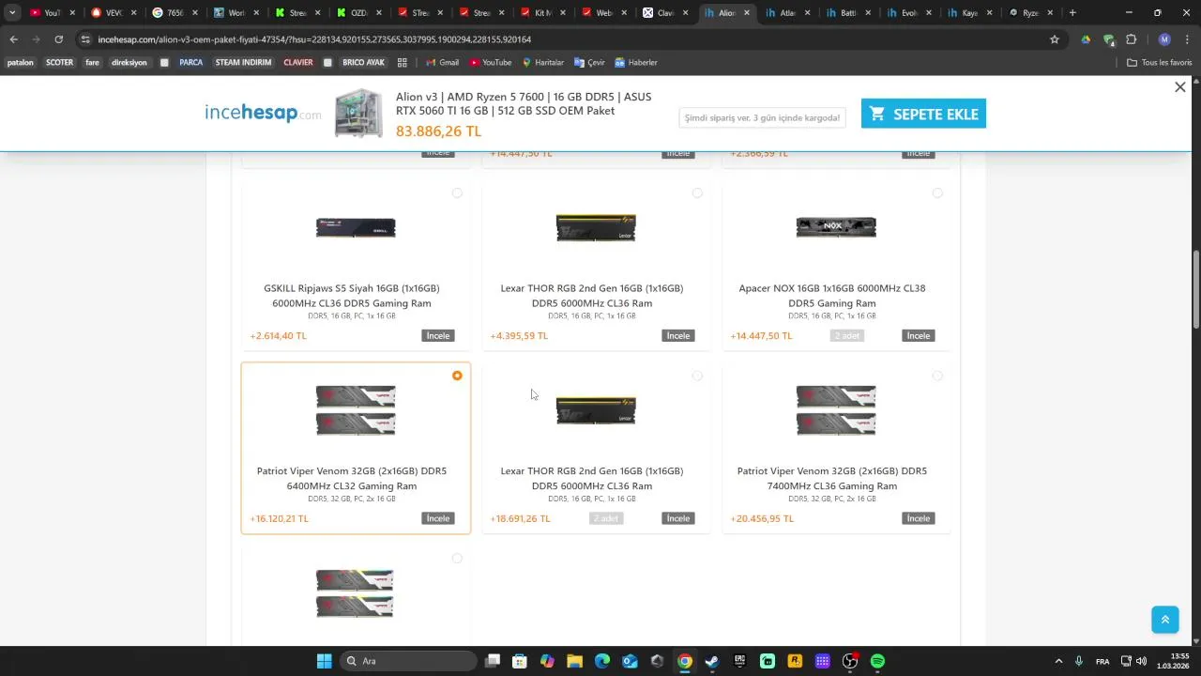Open File Explorer from the taskbar
The width and height of the screenshot is (1201, 676).
574,661
